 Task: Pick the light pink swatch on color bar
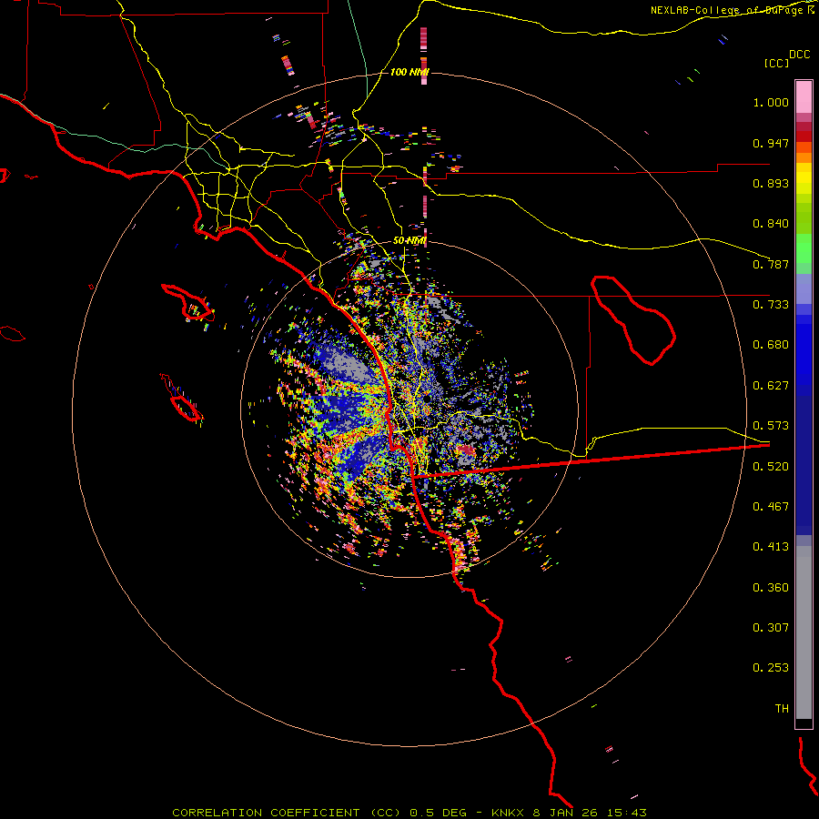804,97
